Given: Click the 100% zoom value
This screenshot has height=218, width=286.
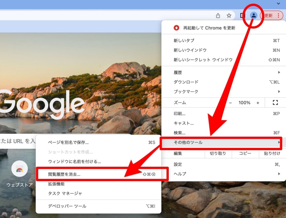Looking at the screenshot, I should pyautogui.click(x=244, y=103).
